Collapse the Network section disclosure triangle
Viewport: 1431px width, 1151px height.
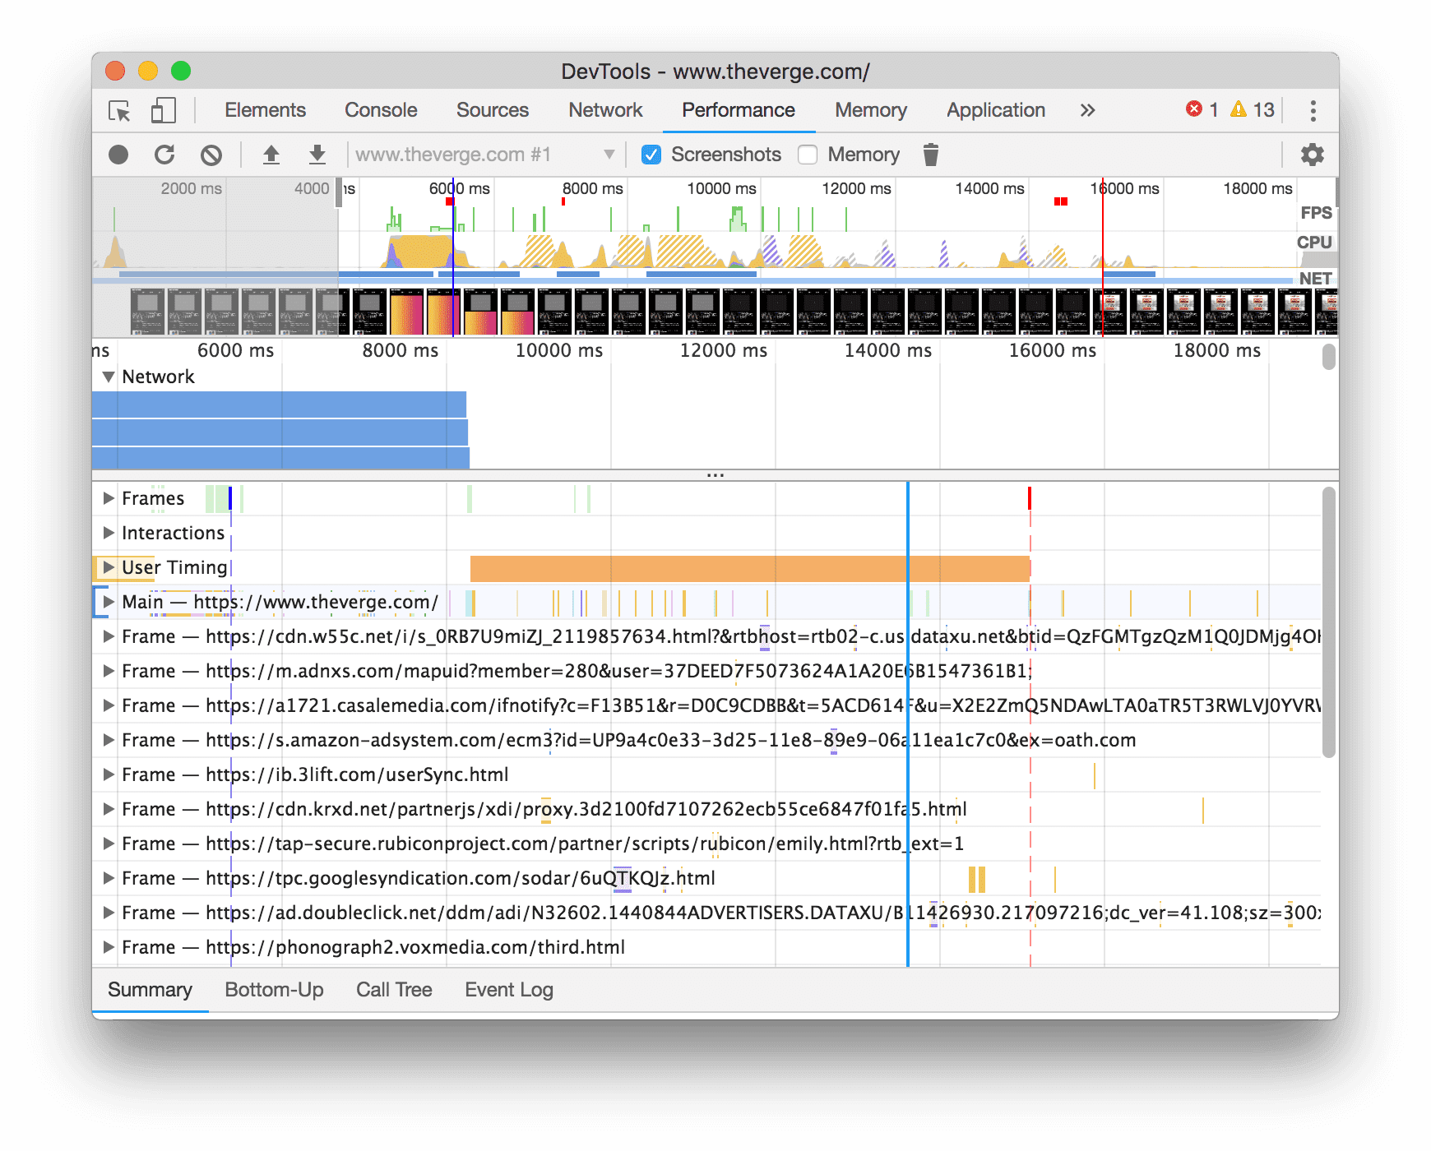pos(109,377)
